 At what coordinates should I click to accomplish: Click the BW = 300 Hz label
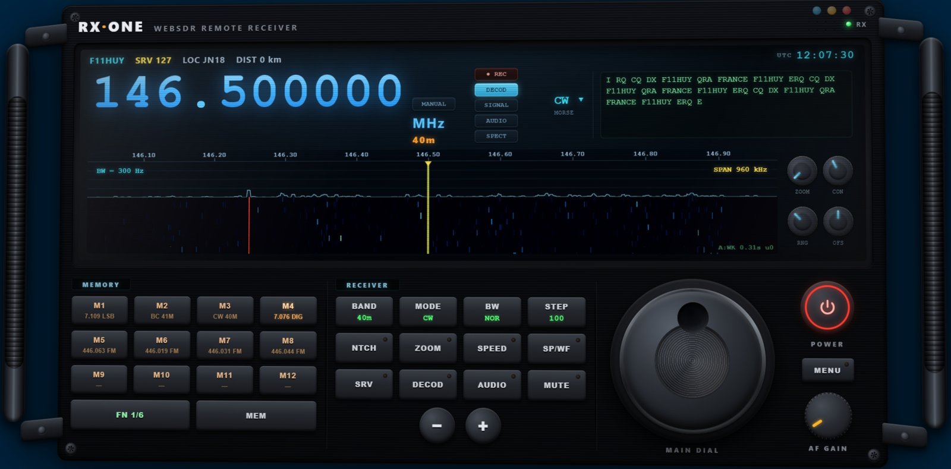pyautogui.click(x=120, y=171)
